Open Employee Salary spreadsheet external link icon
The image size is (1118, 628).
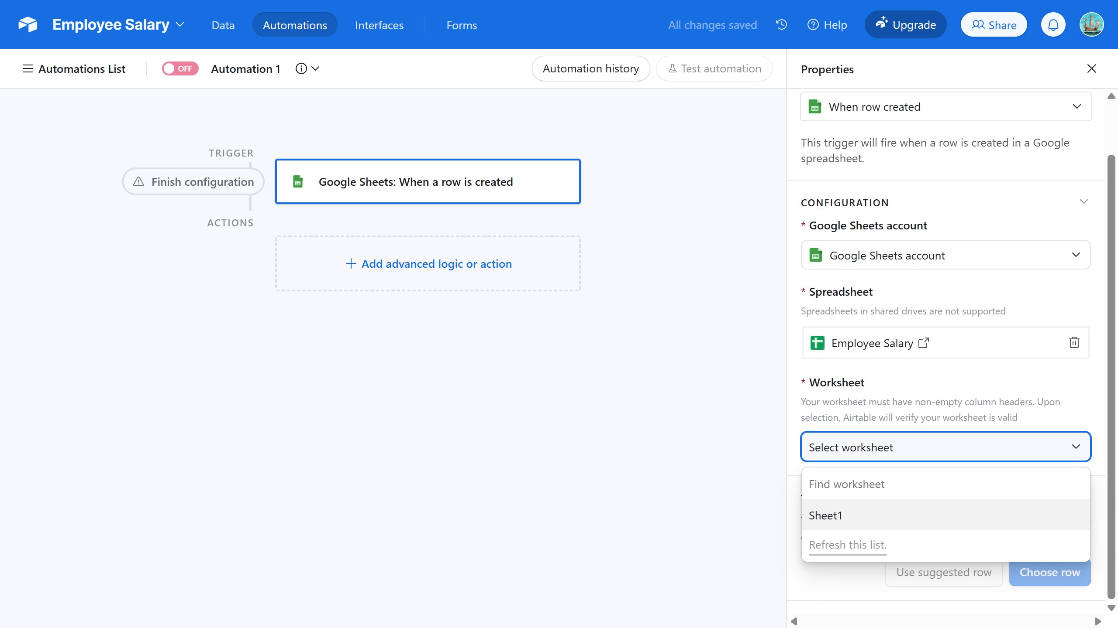[x=923, y=343]
